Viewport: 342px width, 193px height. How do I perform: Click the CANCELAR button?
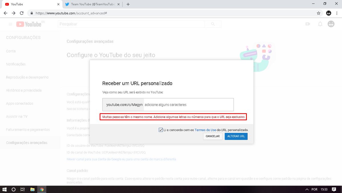[x=213, y=136]
